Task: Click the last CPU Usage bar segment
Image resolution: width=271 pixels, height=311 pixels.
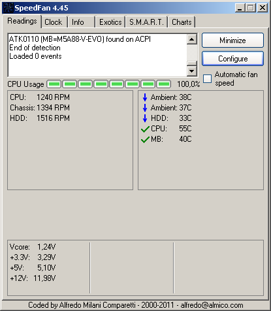Action: click(x=164, y=84)
